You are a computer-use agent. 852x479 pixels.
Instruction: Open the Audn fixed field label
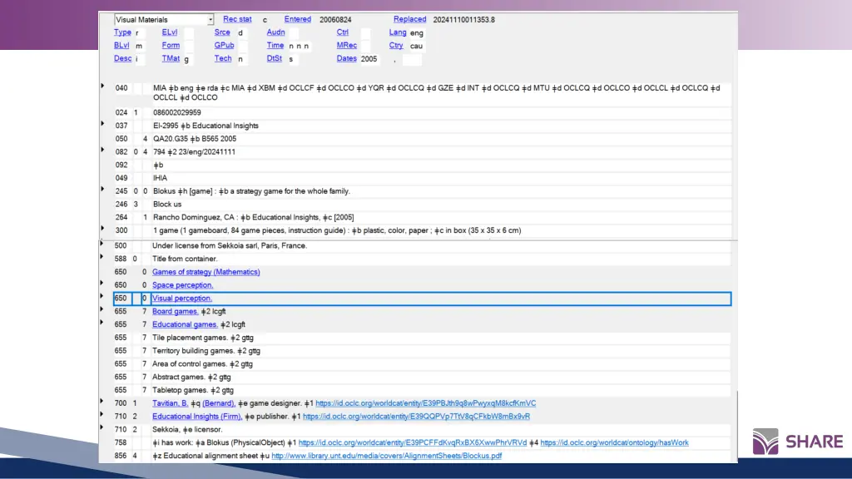point(275,32)
